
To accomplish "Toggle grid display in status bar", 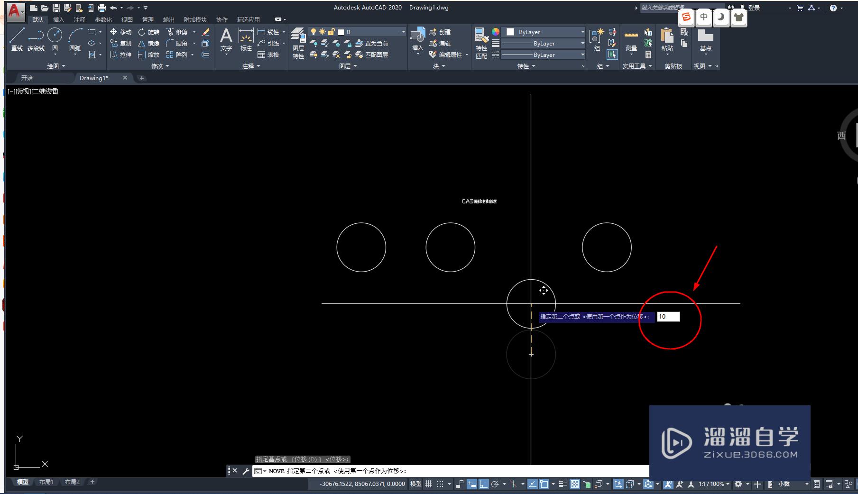I will pyautogui.click(x=428, y=484).
